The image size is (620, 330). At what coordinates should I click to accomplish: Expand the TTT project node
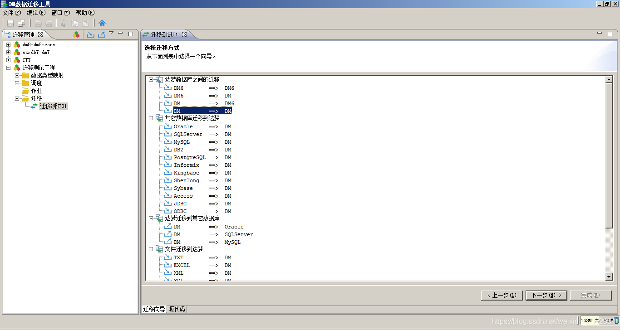[x=9, y=60]
